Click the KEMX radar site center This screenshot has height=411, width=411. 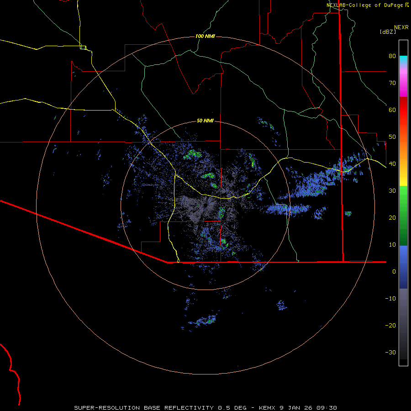pos(205,205)
